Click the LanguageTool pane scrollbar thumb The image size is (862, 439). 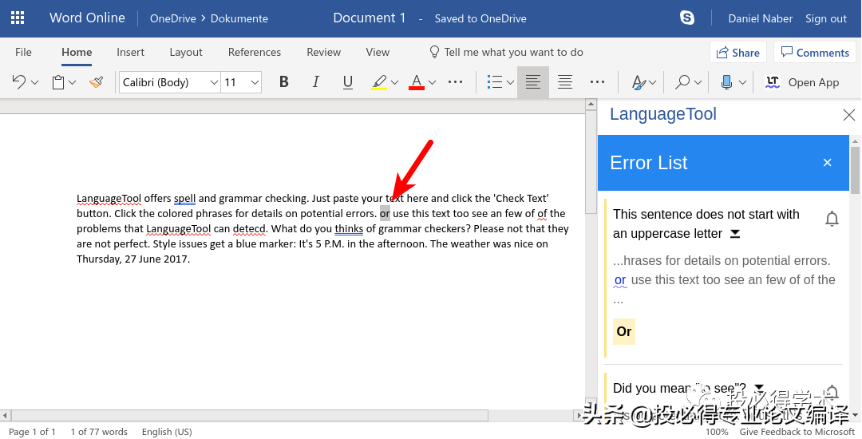click(856, 168)
